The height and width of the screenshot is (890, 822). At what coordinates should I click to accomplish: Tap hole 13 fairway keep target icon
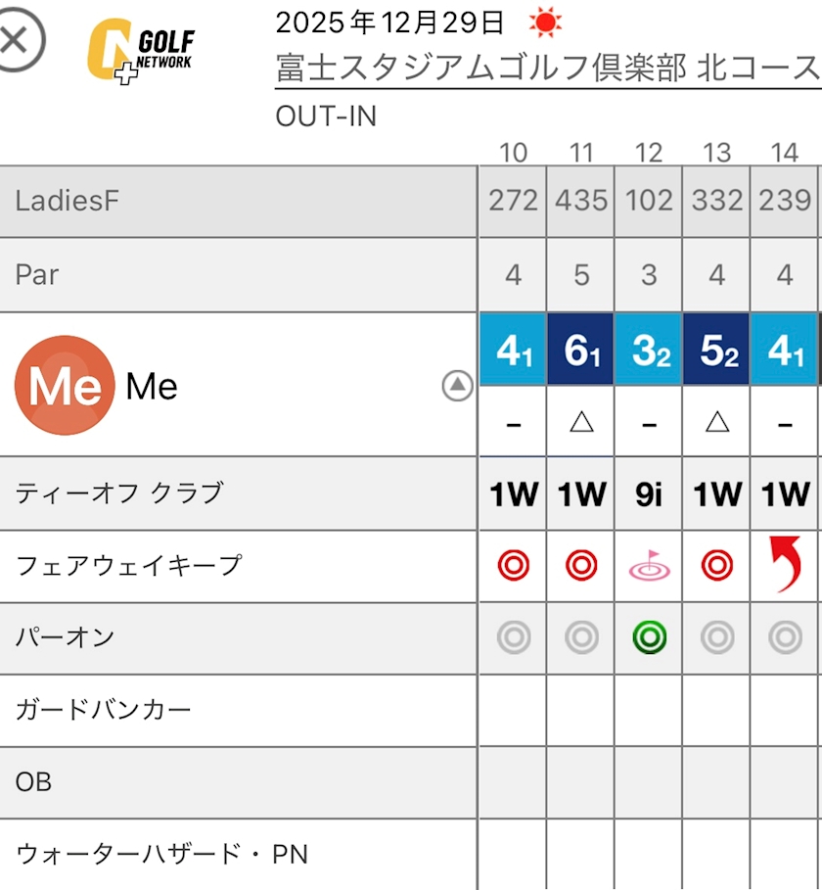point(717,566)
